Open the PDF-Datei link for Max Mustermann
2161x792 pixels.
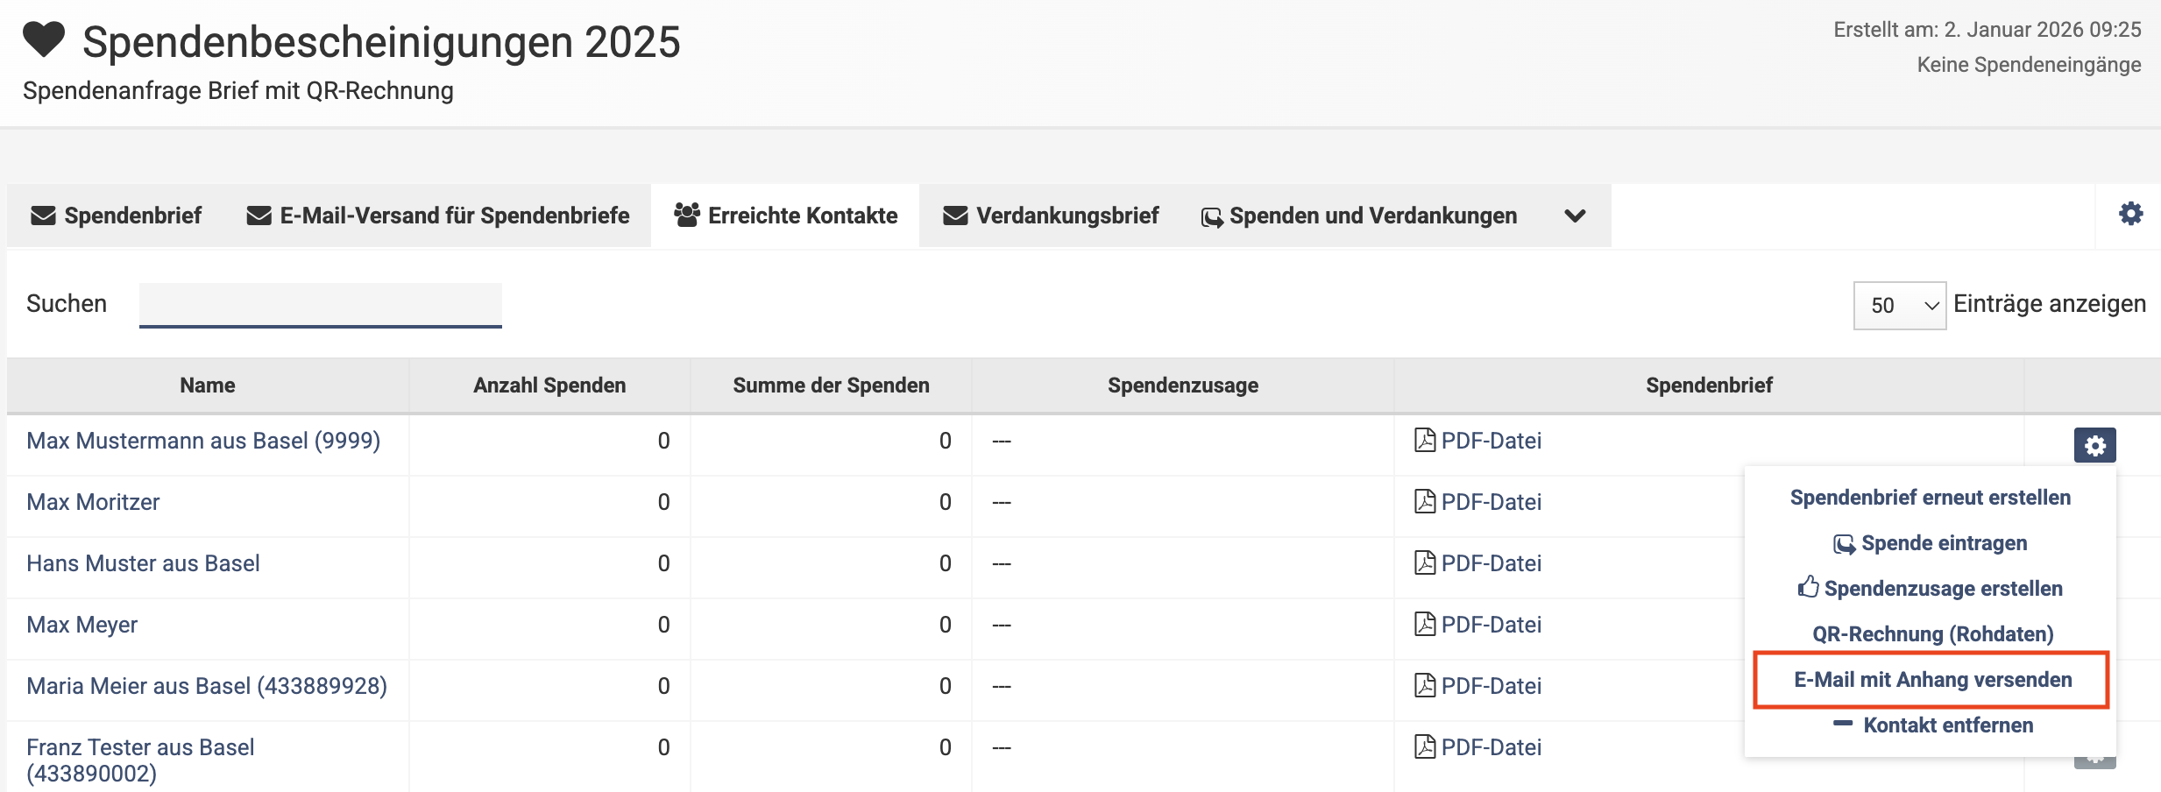point(1491,441)
